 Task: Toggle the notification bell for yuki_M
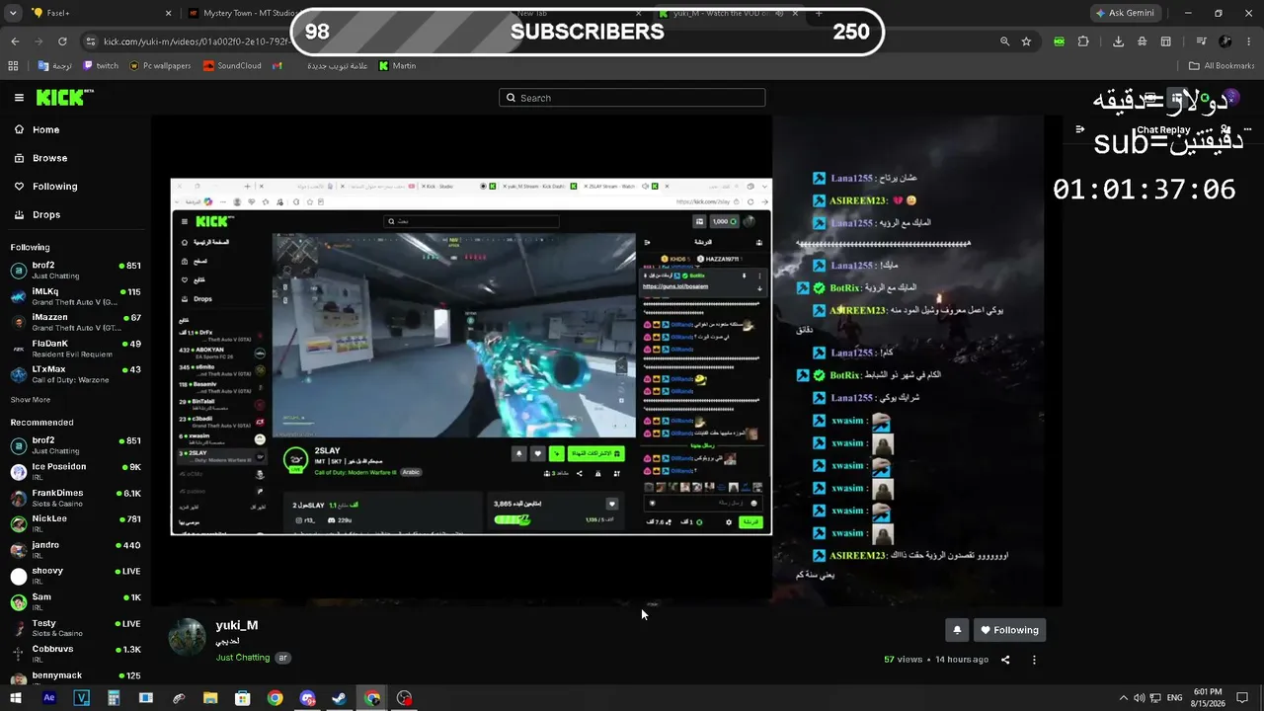(x=957, y=630)
